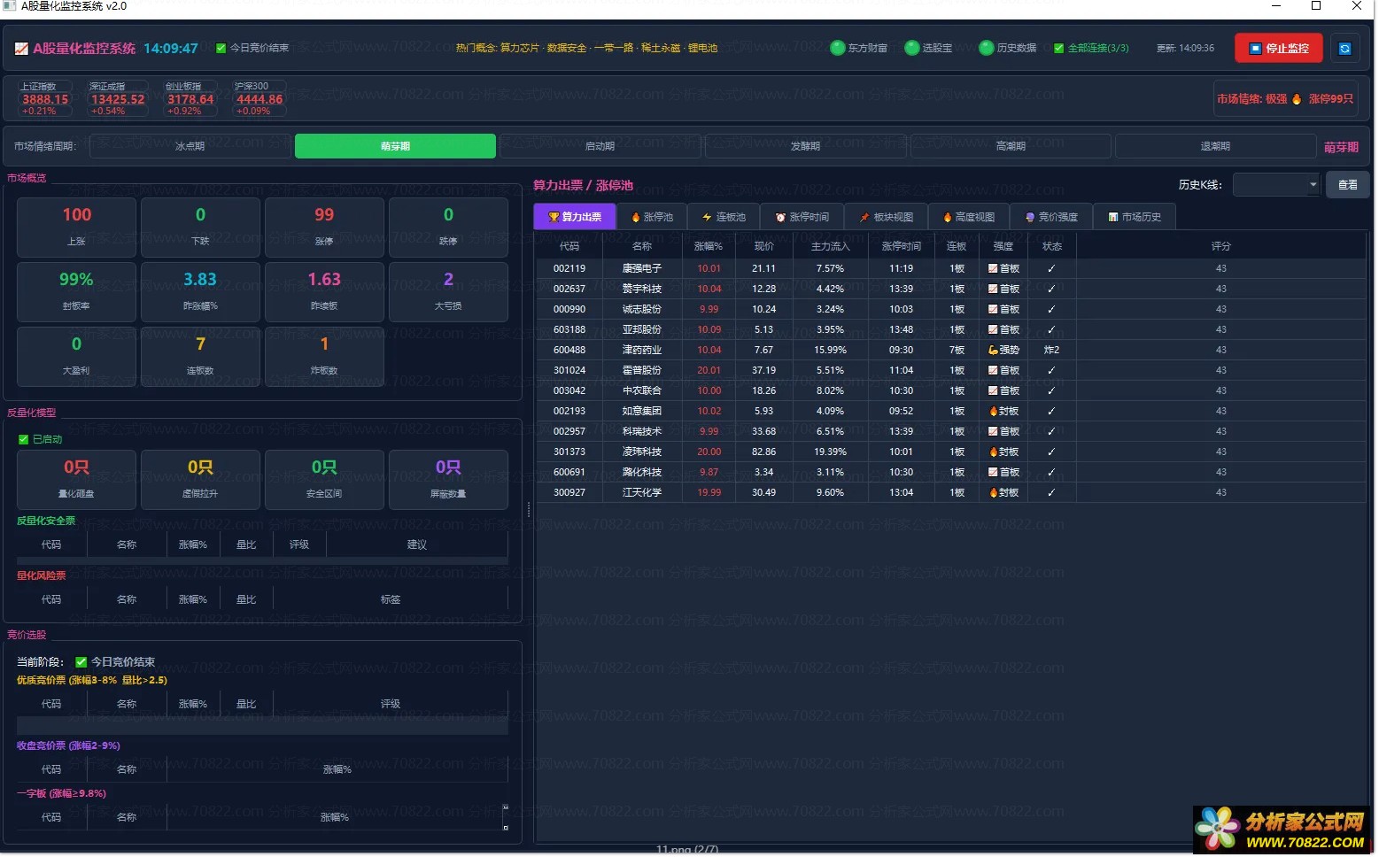Click the 炸板数 1 card
1379x857 pixels.
(x=324, y=356)
